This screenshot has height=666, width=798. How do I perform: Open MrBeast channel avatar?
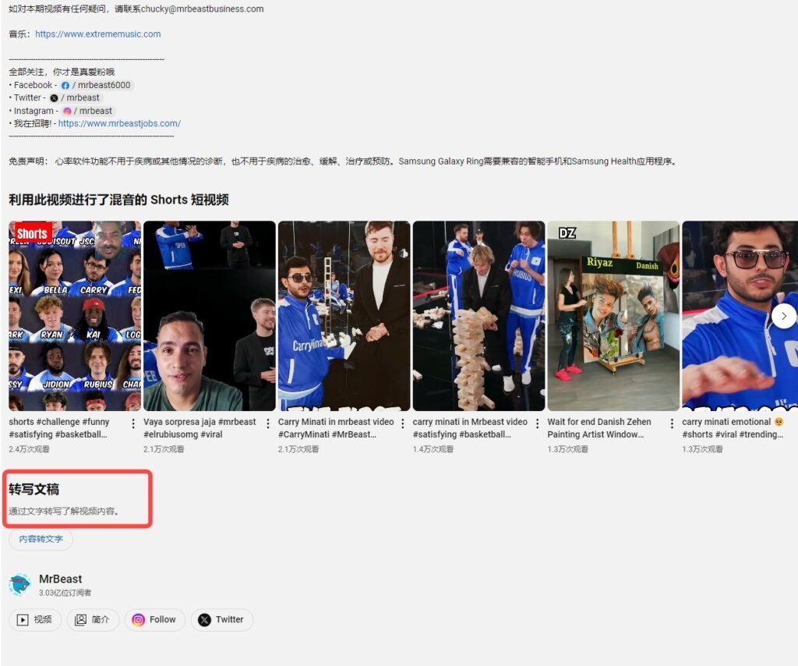point(20,585)
